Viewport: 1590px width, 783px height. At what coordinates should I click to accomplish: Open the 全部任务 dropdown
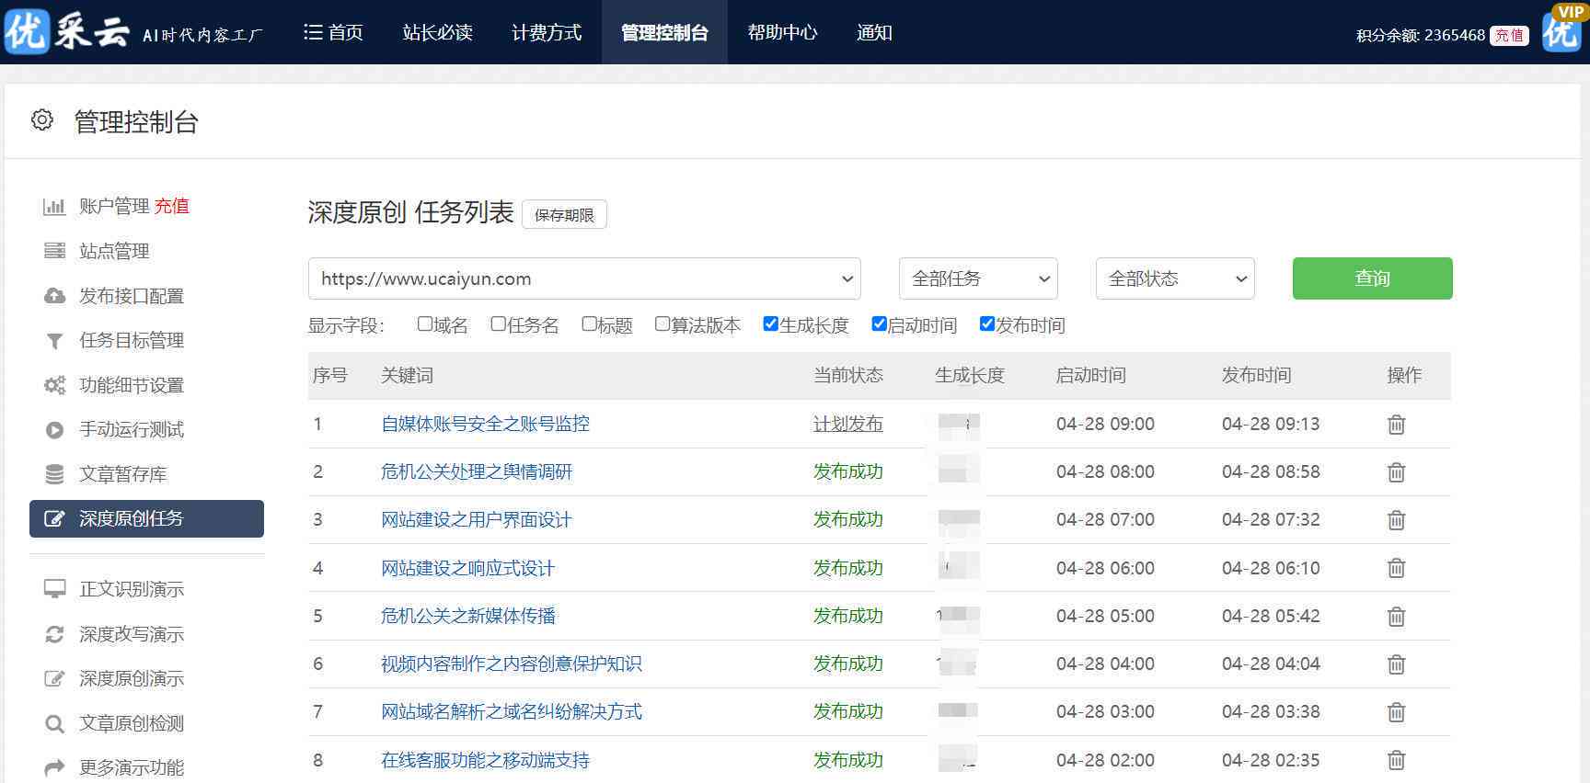point(978,278)
